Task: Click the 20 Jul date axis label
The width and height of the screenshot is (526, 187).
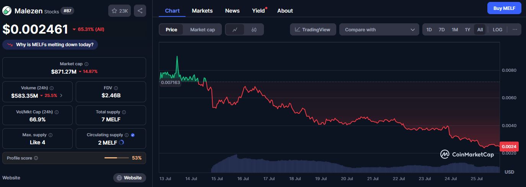Action: click(347, 178)
